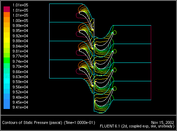The width and height of the screenshot is (177, 131).
Task: Click the solid cyan band beside 9.59e+04
Action: click(7, 81)
